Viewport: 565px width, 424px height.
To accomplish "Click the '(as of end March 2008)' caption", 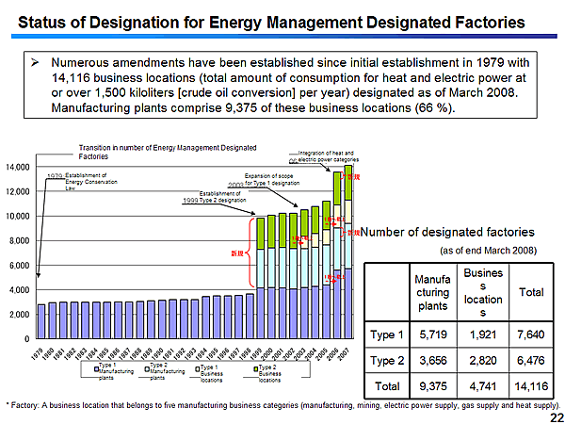I will (488, 251).
